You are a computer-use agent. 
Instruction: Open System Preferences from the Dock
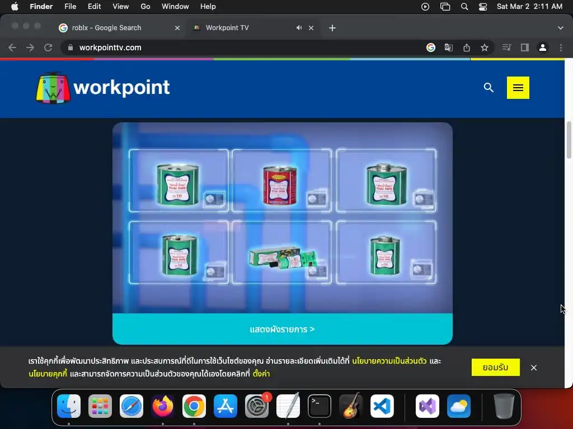pos(257,406)
